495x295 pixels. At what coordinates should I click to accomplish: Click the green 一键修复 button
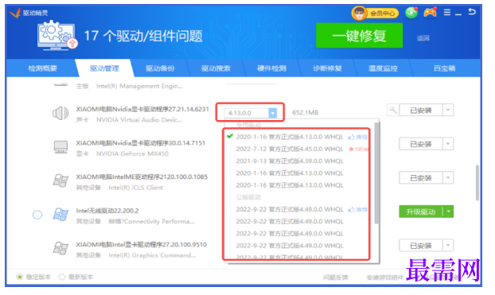359,35
